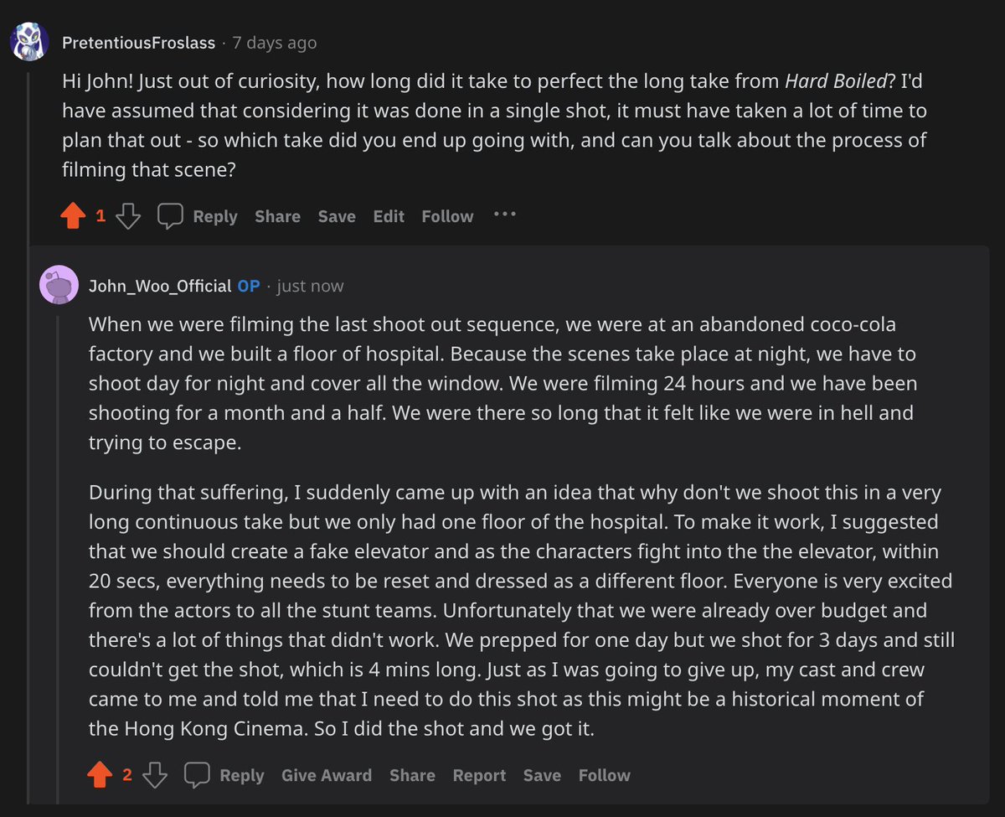Open the three-dots overflow menu
Screen dimensions: 1005x817
click(505, 215)
